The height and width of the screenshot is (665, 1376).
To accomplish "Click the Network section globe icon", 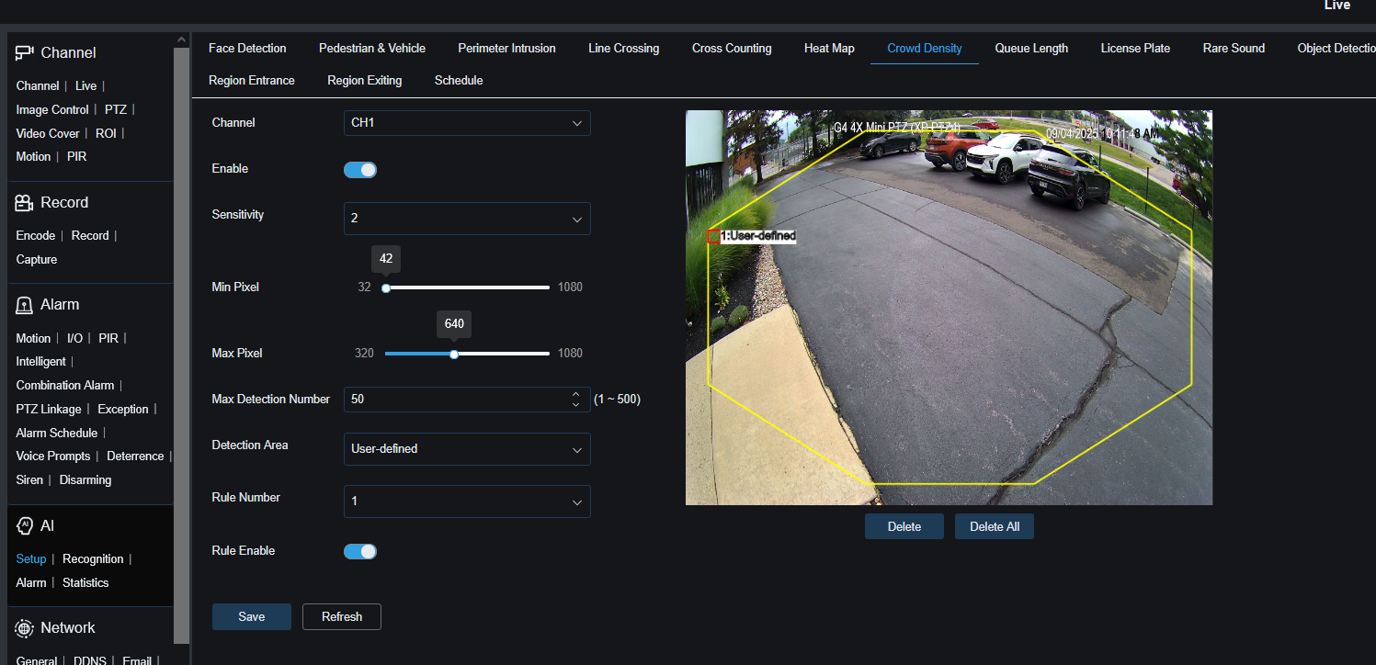I will (x=25, y=628).
